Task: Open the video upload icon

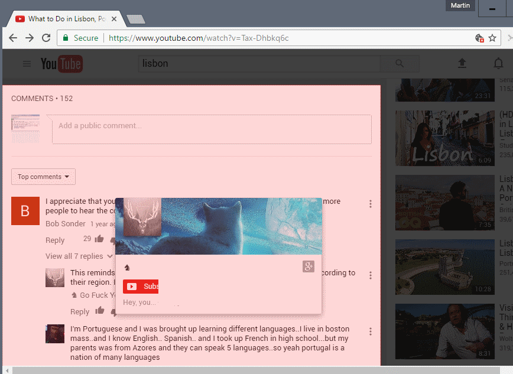Action: 462,64
